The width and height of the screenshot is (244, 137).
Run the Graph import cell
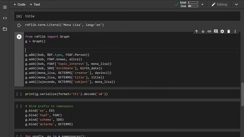[19, 37]
